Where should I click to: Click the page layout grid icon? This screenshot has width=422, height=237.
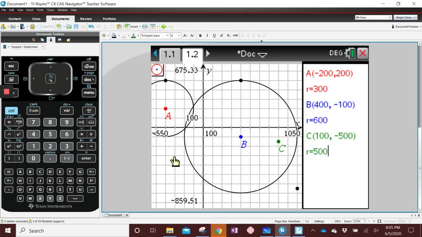[152, 27]
